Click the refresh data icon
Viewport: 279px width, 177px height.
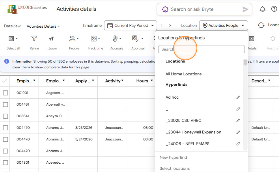point(261,25)
